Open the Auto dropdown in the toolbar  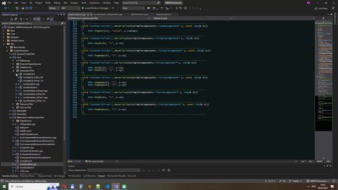(x=133, y=8)
